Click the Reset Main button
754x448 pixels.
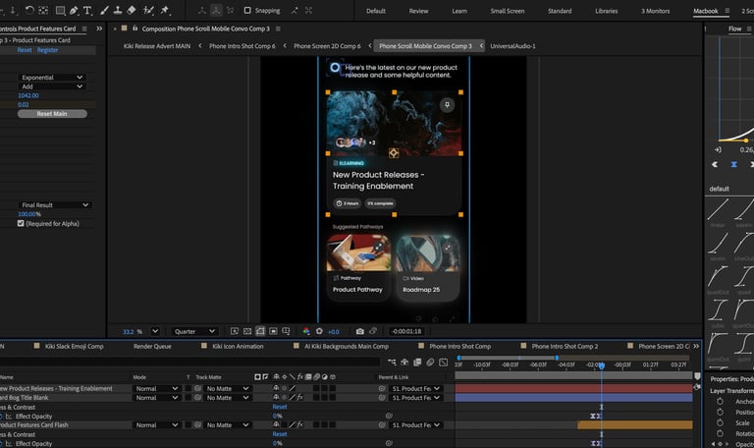52,114
